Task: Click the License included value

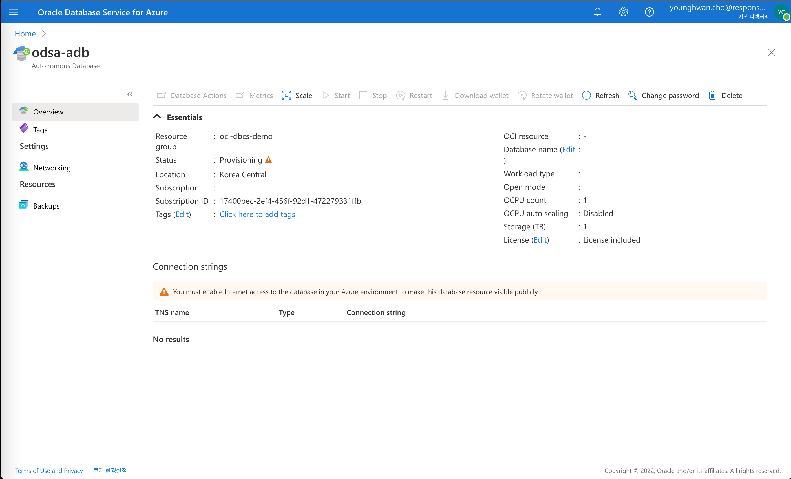Action: coord(611,240)
